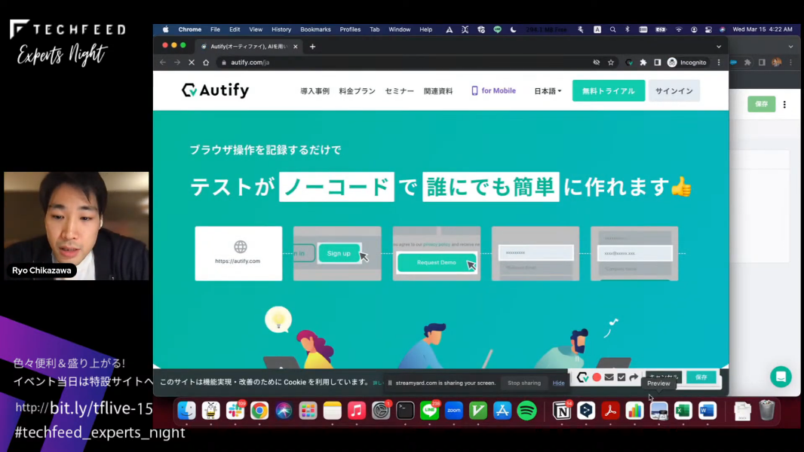
Task: Open Notes from the Dock
Action: 333,411
